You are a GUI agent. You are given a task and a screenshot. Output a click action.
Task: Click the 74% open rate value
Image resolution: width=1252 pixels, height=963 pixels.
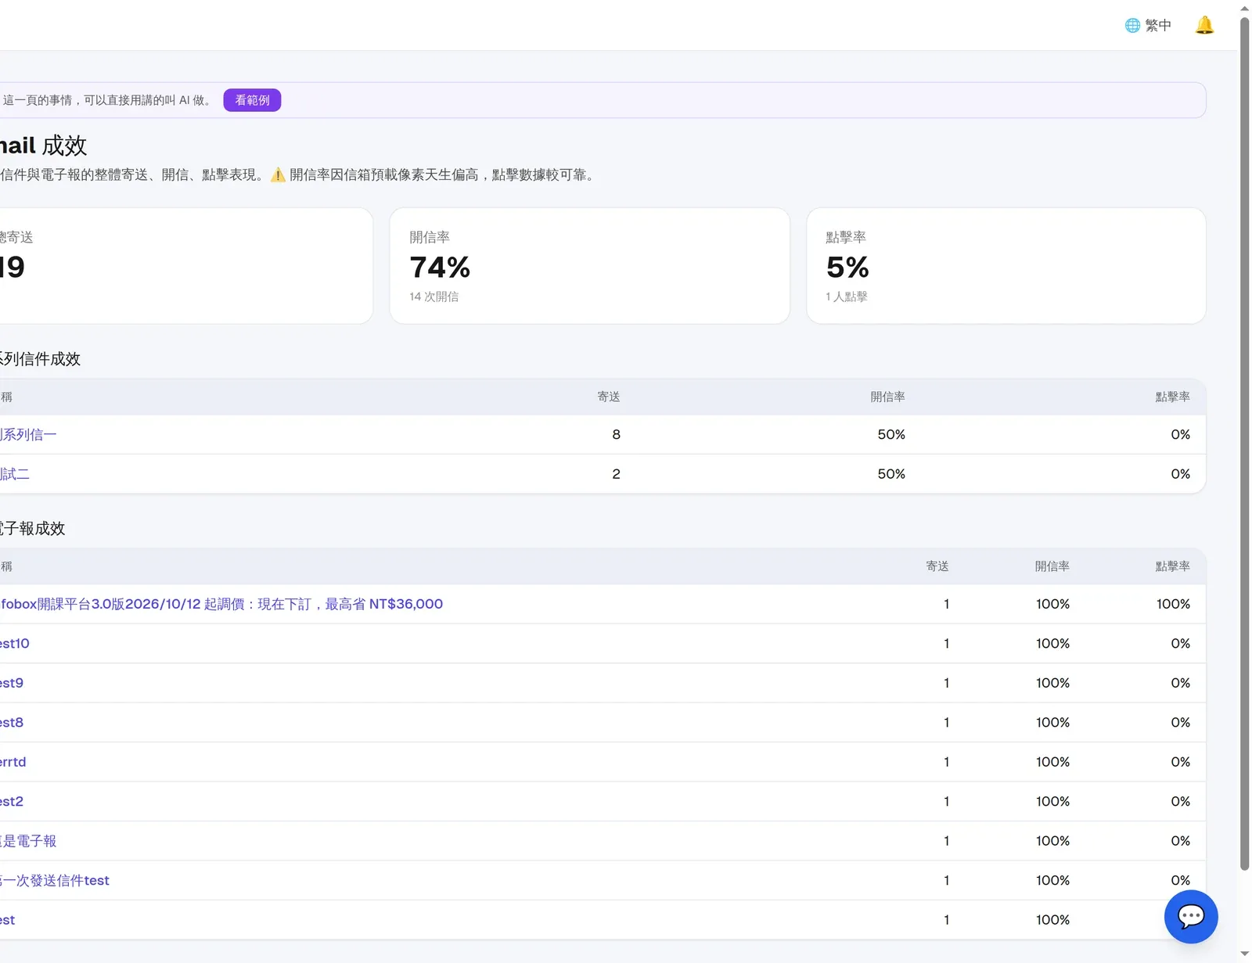[440, 268]
